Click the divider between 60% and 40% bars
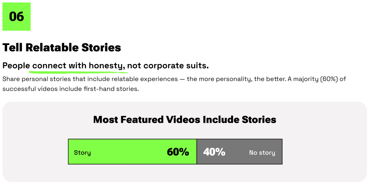The height and width of the screenshot is (190, 371). coord(197,152)
